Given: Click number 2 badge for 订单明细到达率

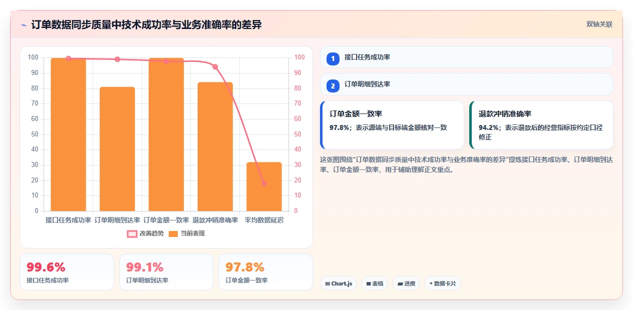Looking at the screenshot, I should [x=333, y=85].
